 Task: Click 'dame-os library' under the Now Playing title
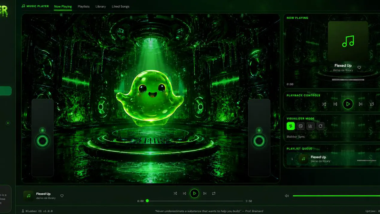[343, 70]
